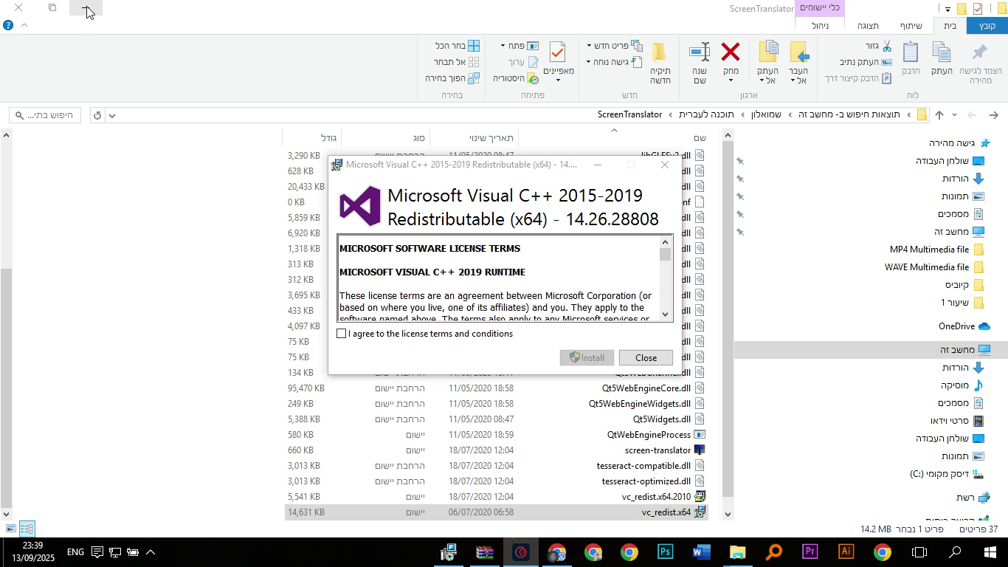
Task: Click the Properties (מאפיינים) checkmark icon
Action: point(558,52)
